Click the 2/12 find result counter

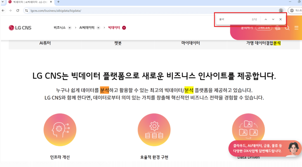[254, 19]
